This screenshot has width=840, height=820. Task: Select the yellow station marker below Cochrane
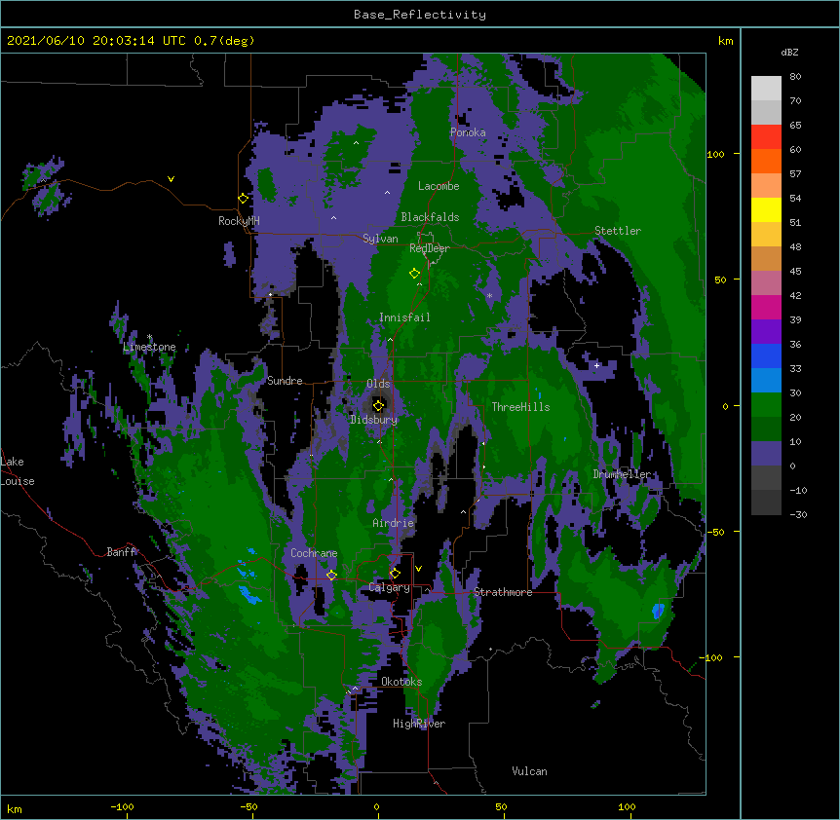tap(331, 576)
